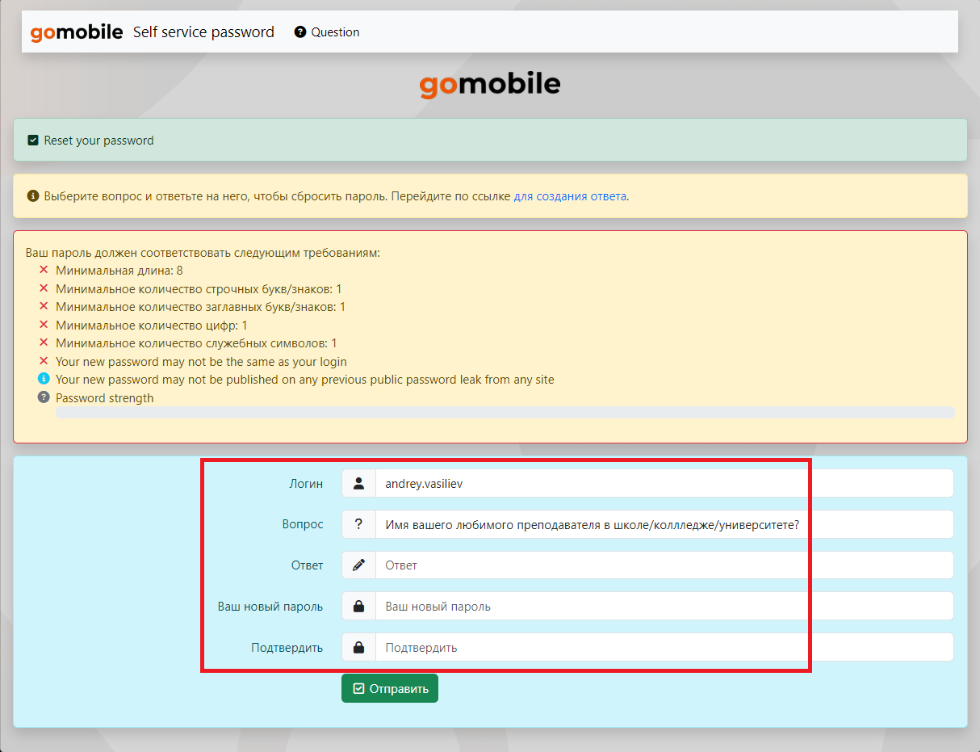Click the question mark icon beside Question
The image size is (980, 752).
click(300, 32)
